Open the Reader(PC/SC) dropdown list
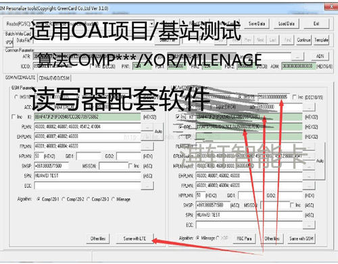The width and height of the screenshot is (338, 264). point(151,24)
